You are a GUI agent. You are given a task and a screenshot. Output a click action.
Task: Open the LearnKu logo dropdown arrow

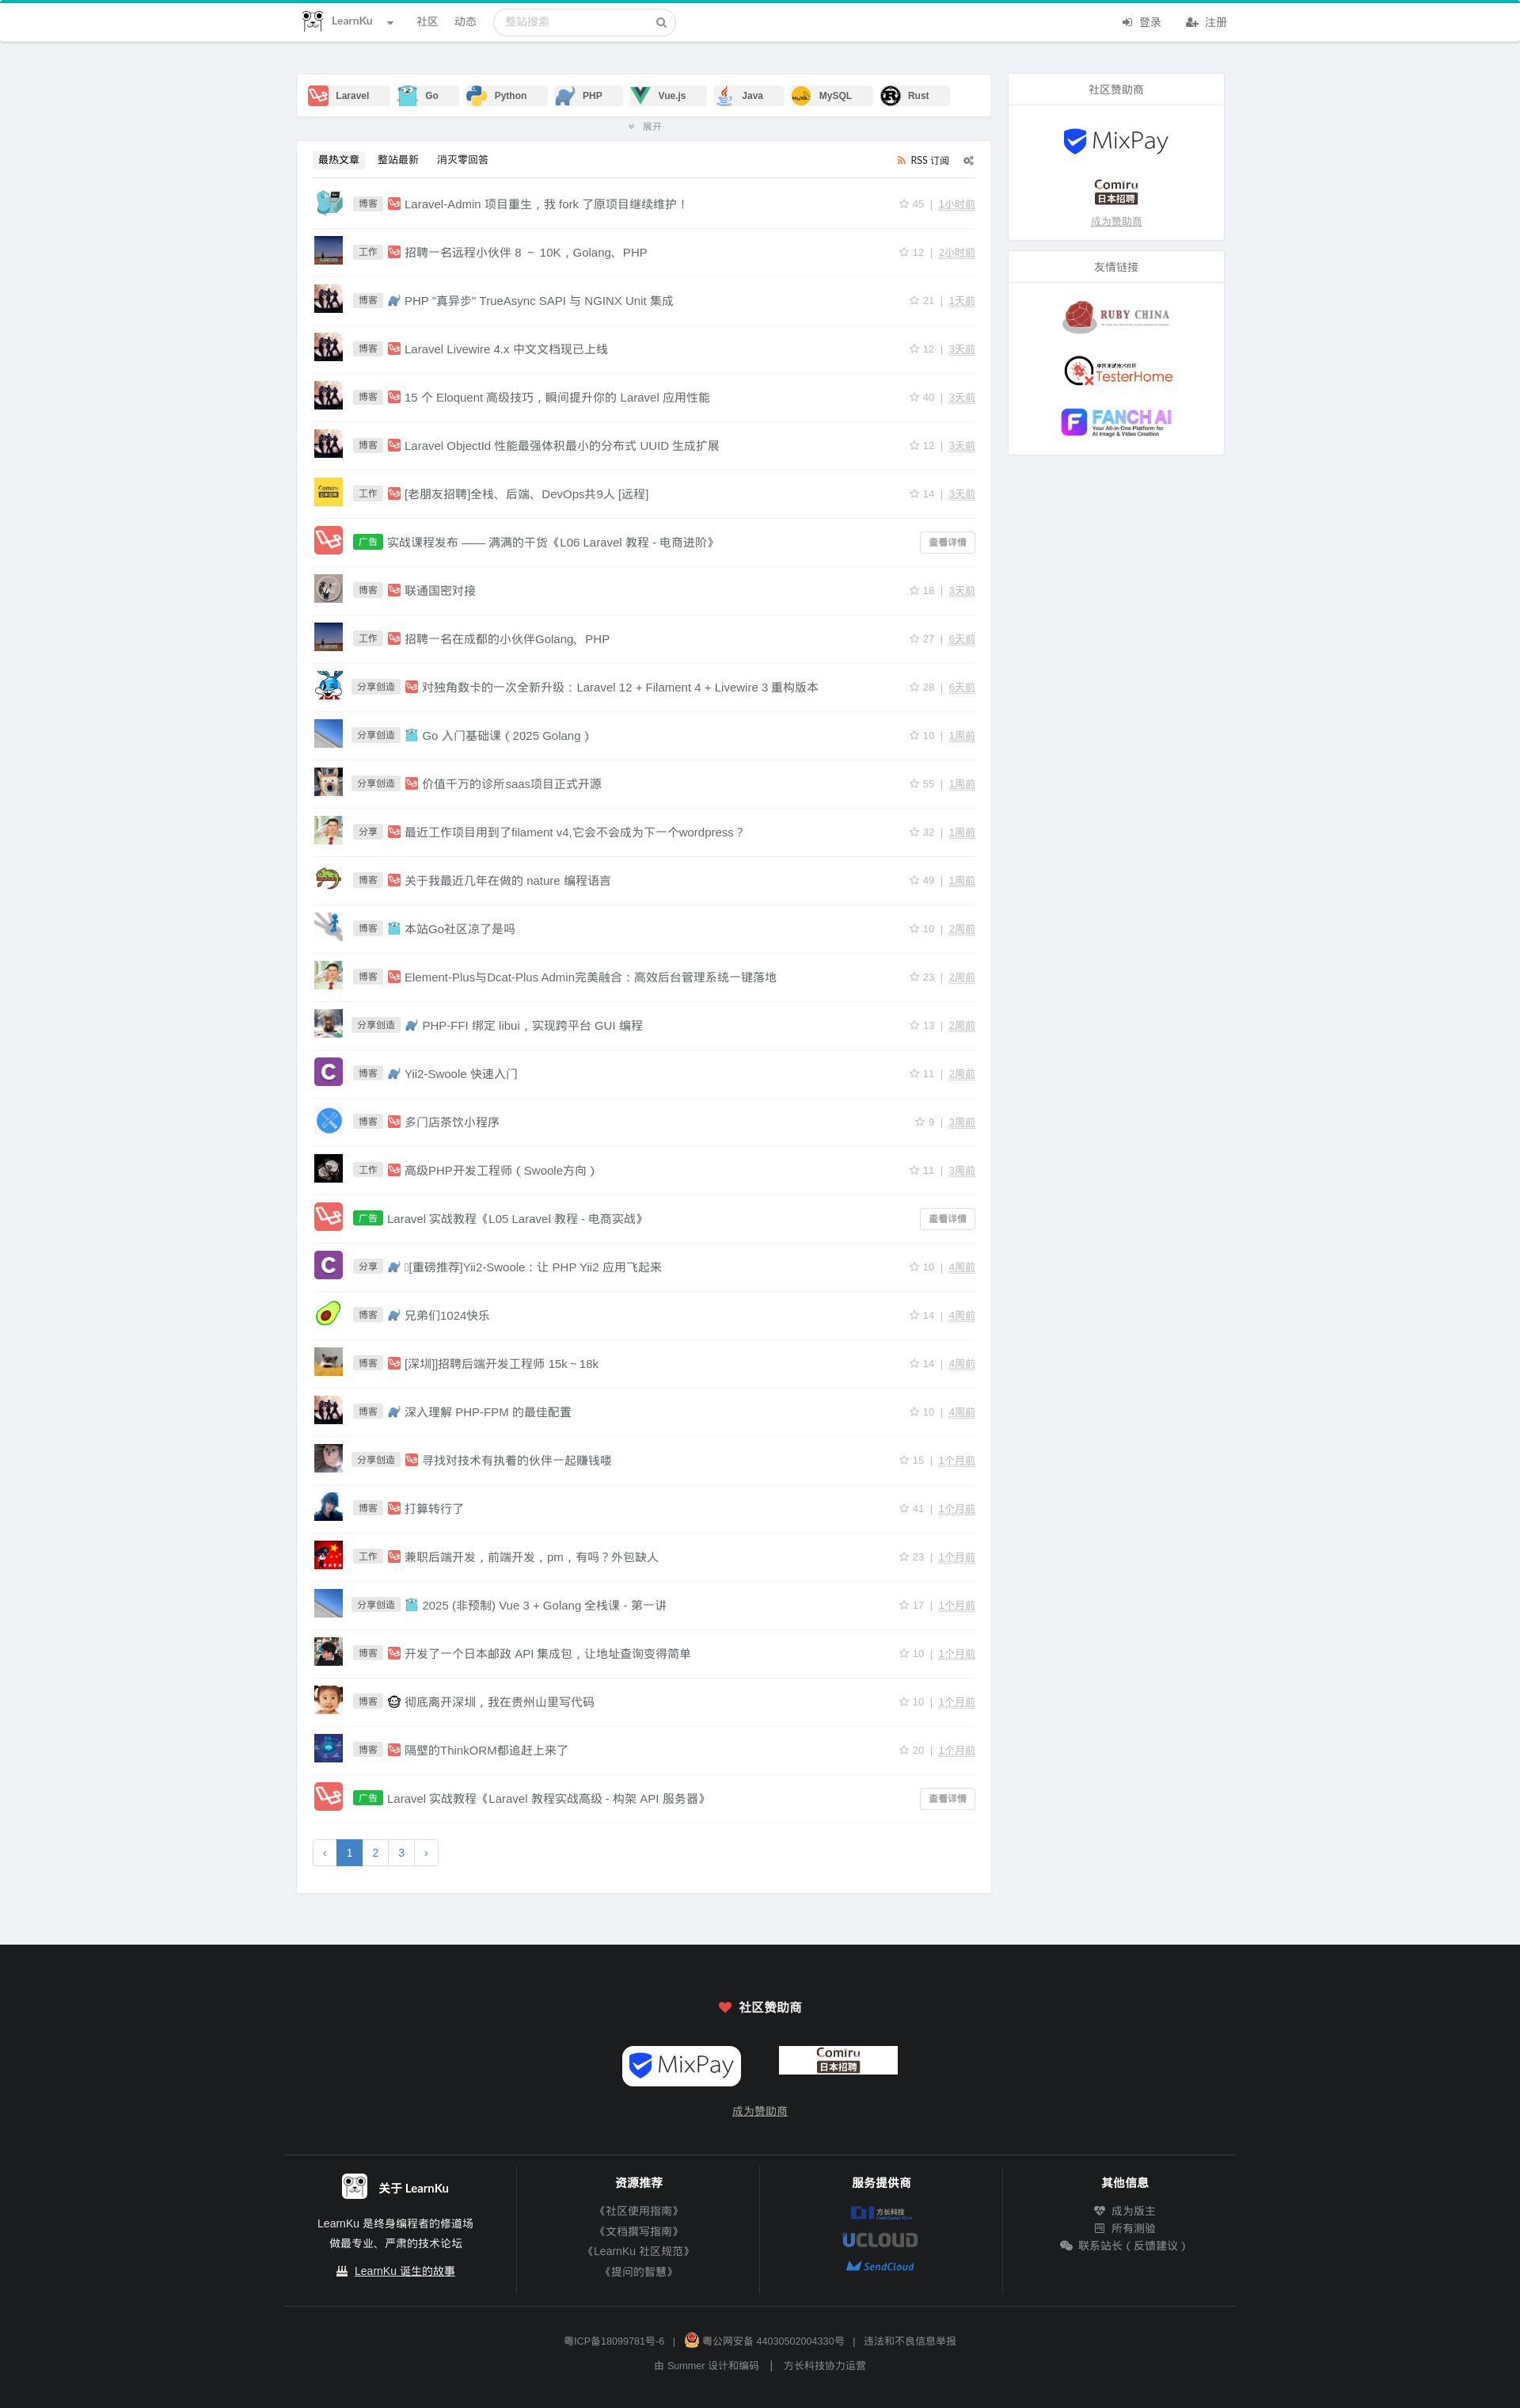[389, 23]
